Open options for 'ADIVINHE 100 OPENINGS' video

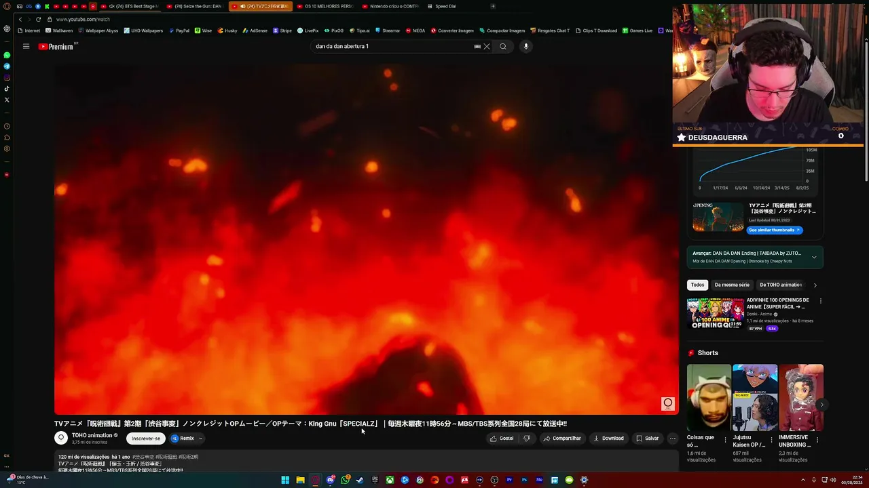tap(820, 301)
